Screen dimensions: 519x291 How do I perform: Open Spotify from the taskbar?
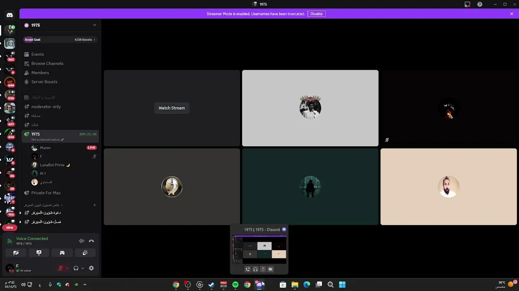[x=235, y=285]
